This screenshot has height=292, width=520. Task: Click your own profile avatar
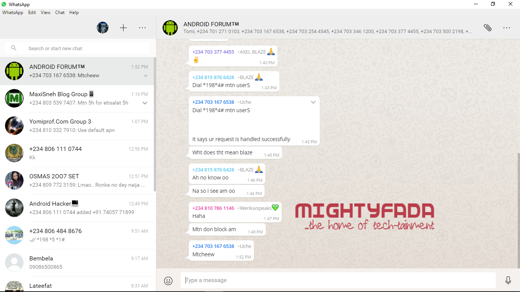tap(102, 27)
